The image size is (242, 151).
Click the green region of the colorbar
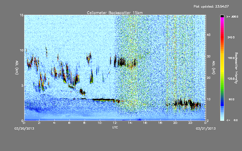(x=222, y=86)
